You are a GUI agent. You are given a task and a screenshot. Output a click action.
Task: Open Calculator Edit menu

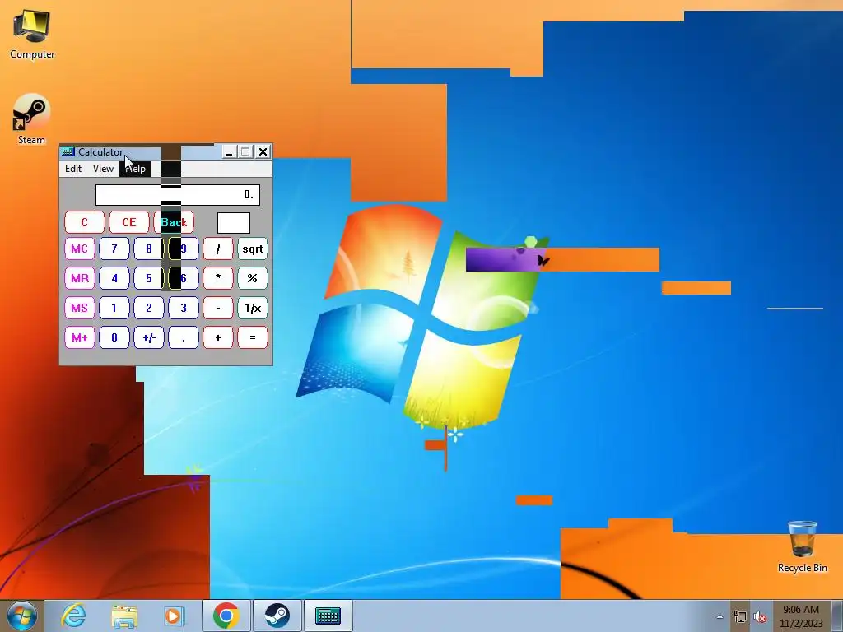coord(73,169)
